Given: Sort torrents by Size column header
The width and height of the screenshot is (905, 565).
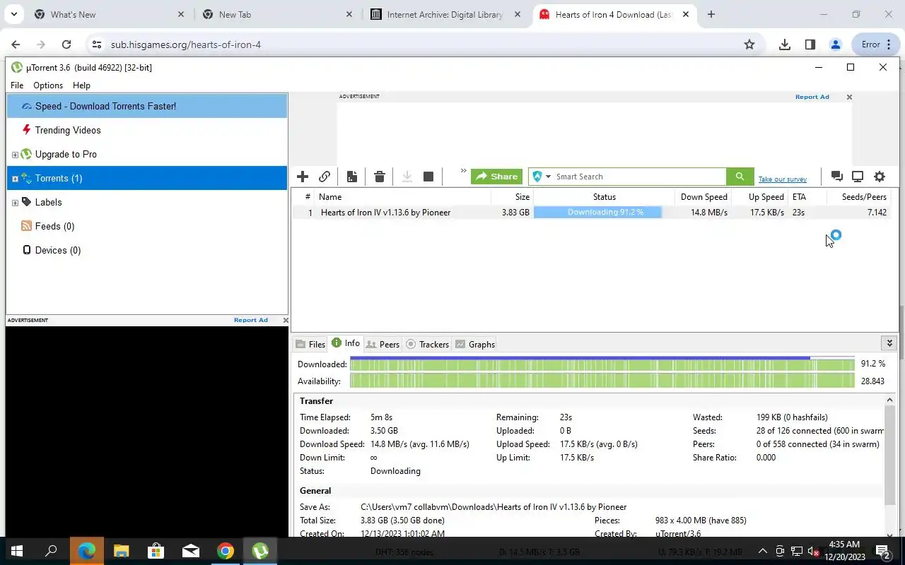Looking at the screenshot, I should pos(512,197).
